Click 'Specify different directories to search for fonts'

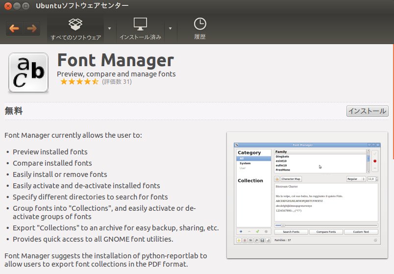pyautogui.click(x=90, y=197)
